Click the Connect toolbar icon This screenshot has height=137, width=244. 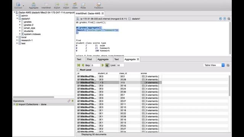pyautogui.click(x=18, y=5)
